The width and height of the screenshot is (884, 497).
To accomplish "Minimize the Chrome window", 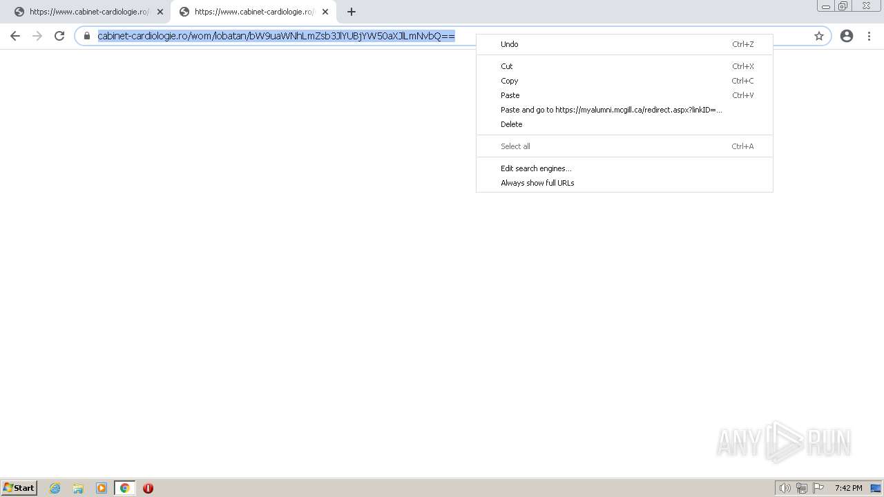I will click(826, 6).
